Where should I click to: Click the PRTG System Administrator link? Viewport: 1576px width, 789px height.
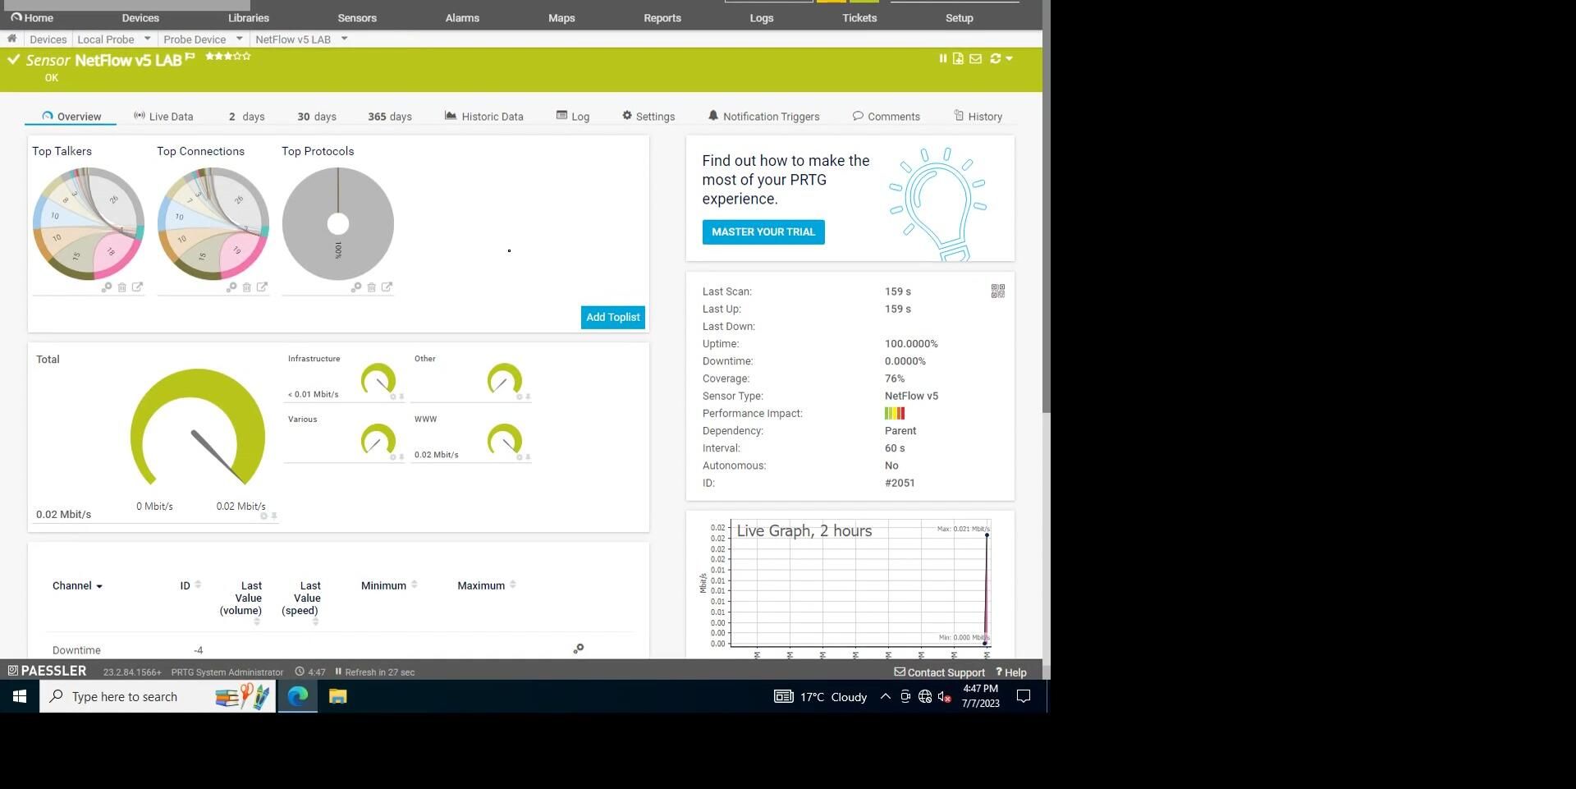coord(227,672)
